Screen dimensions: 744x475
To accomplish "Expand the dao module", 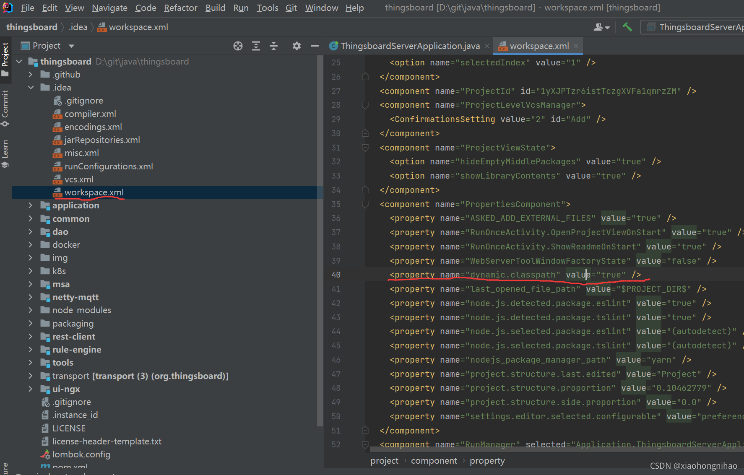I will pos(30,232).
